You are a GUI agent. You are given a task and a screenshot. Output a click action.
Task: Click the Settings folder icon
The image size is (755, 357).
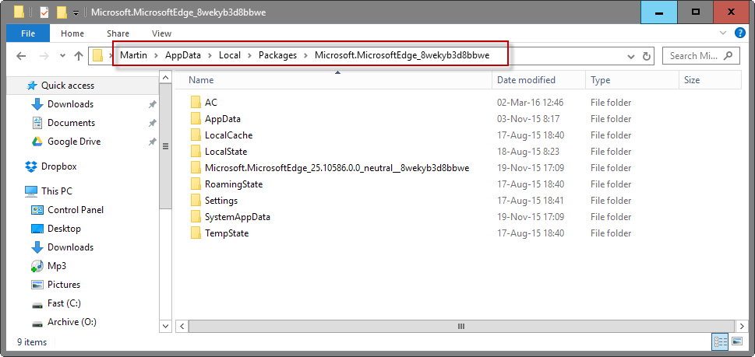click(195, 200)
